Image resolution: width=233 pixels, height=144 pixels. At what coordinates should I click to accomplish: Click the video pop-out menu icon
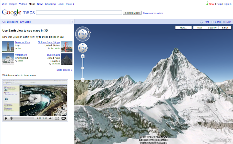63,118
